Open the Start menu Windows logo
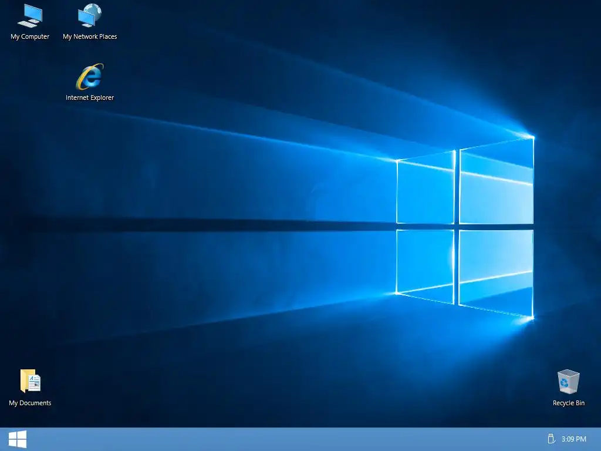 click(x=18, y=439)
